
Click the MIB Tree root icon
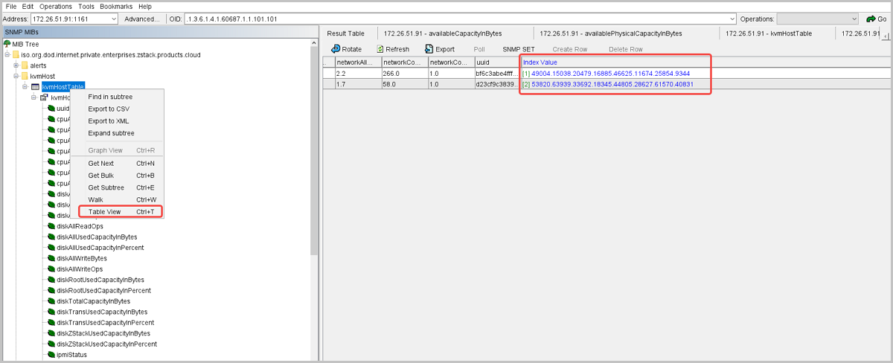click(7, 45)
